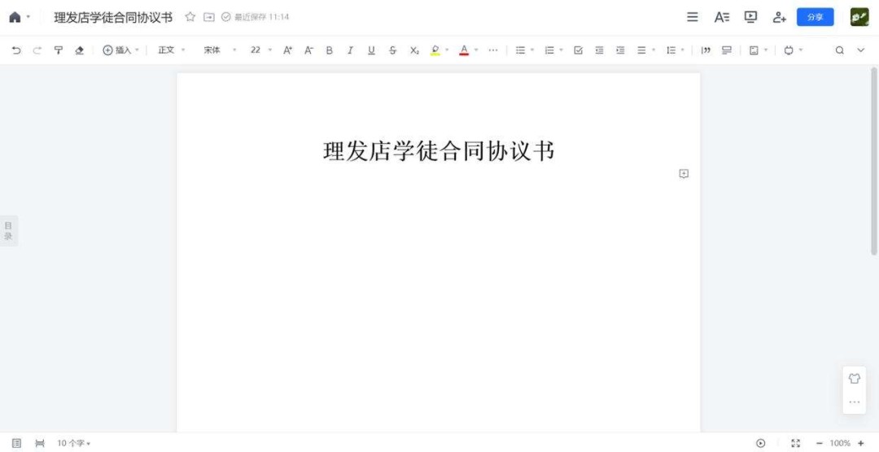Zoom out with the minus button
Screen dimensions: 879x452
pos(819,443)
